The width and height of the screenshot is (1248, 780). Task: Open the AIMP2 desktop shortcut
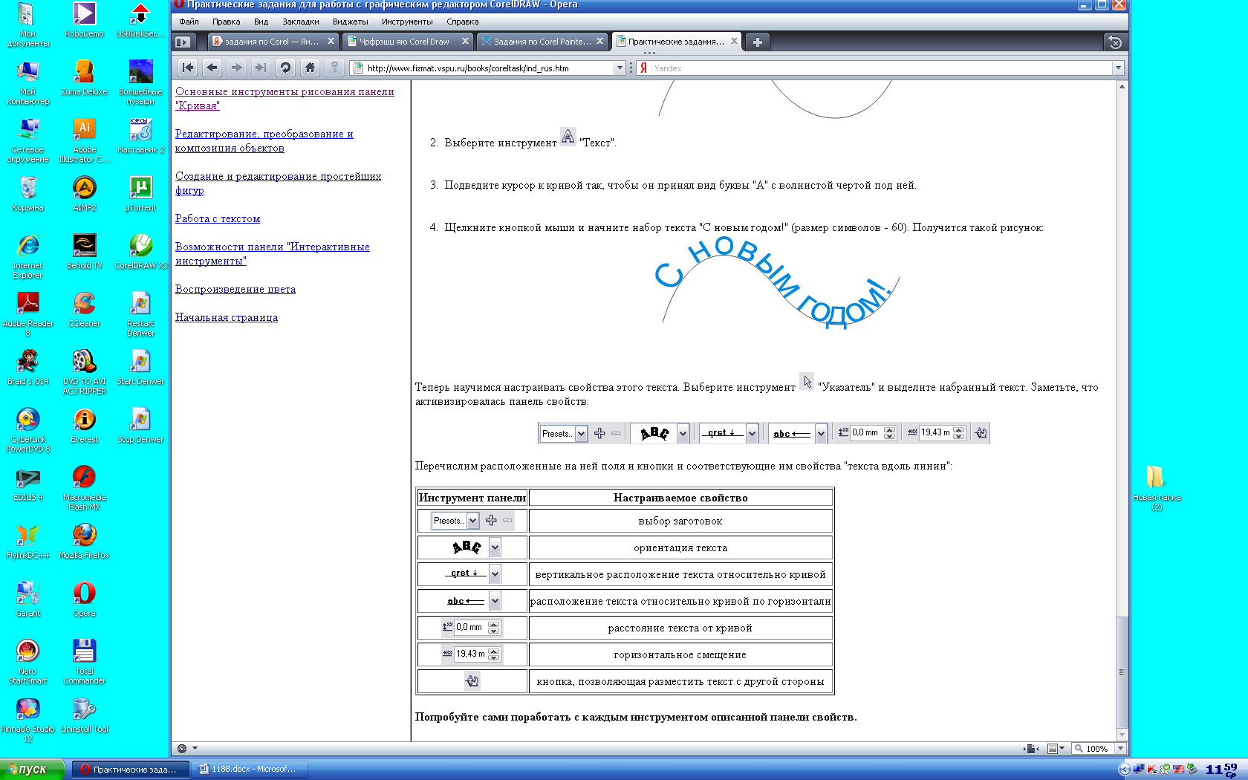[x=84, y=193]
